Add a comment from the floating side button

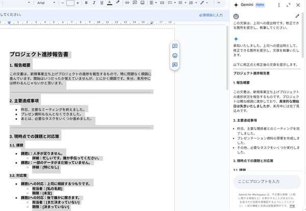175,46
